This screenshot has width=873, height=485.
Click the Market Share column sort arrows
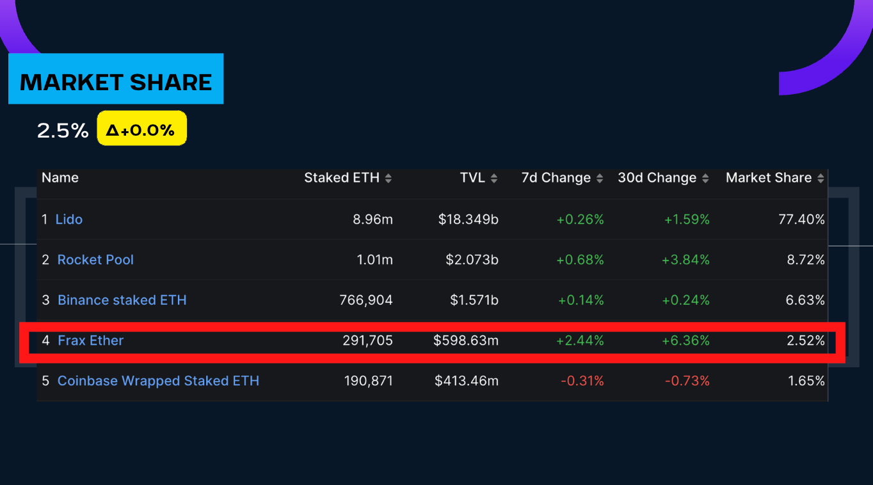click(821, 179)
